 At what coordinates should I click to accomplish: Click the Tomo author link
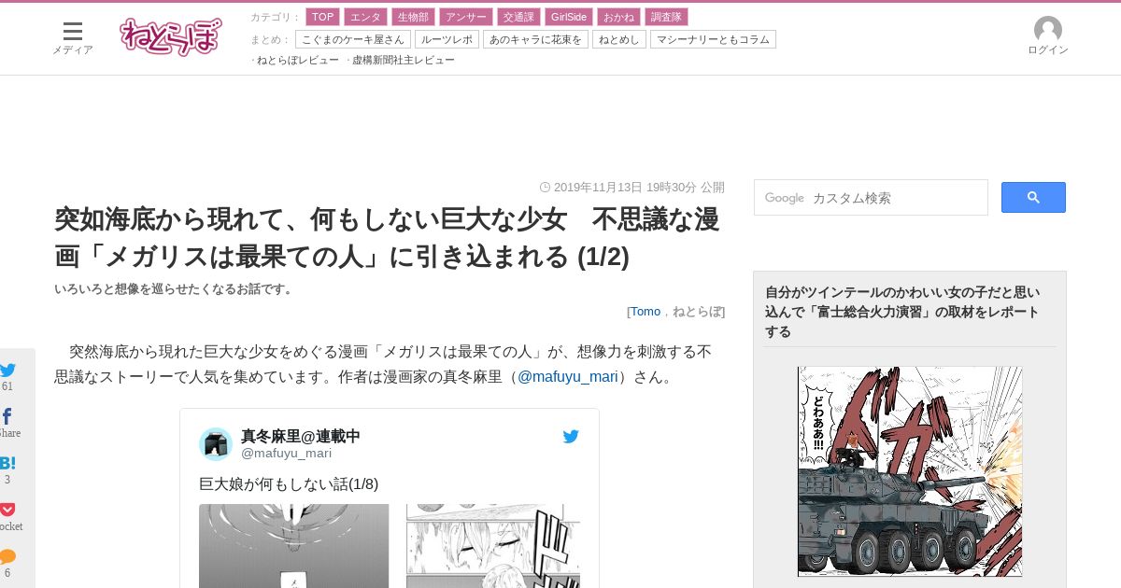646,312
